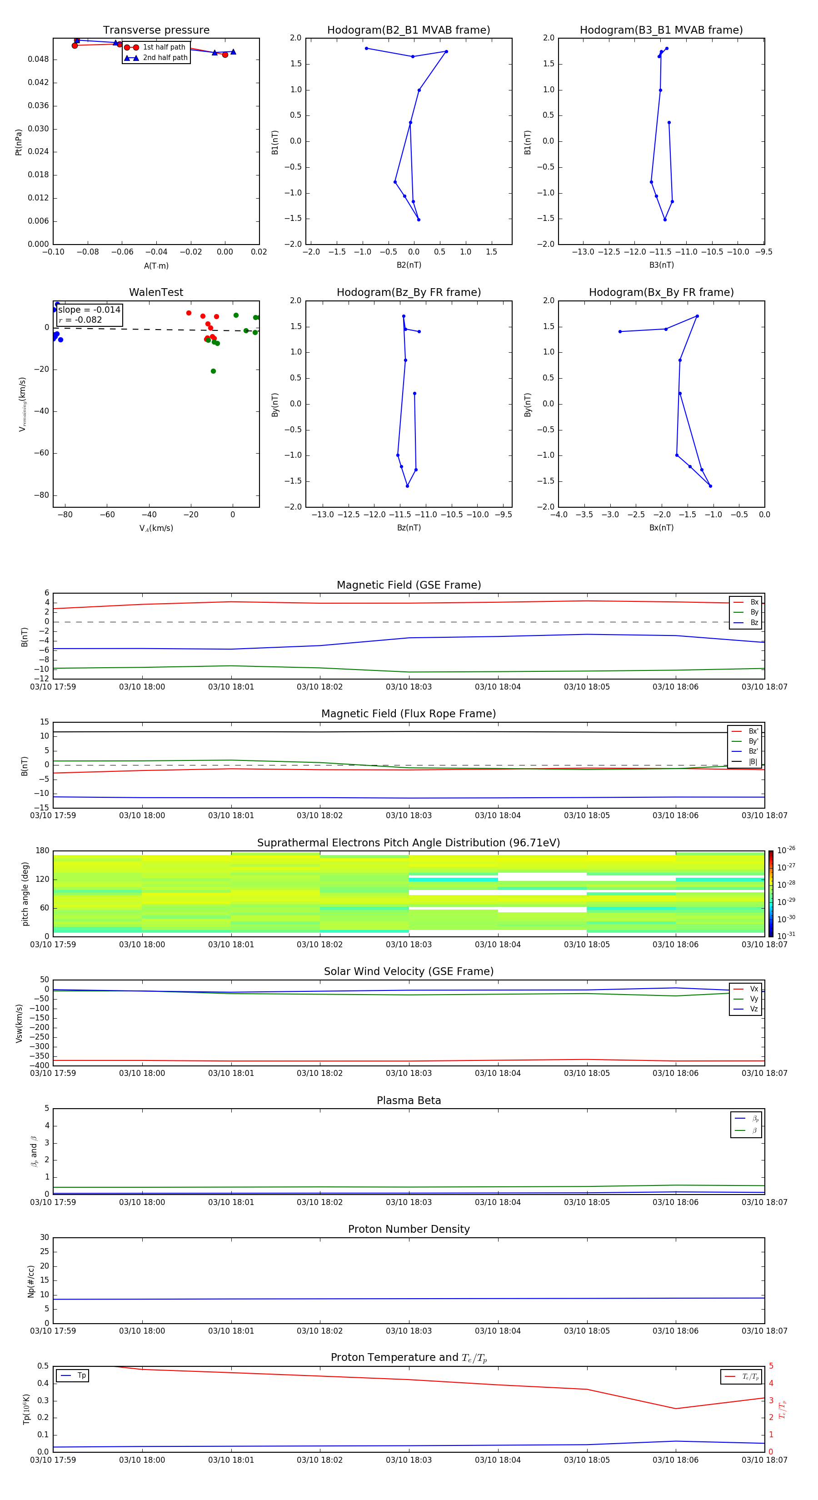The height and width of the screenshot is (1500, 818).
Task: Click the 'pitch angle (deg)' axis label
Action: pos(25,894)
